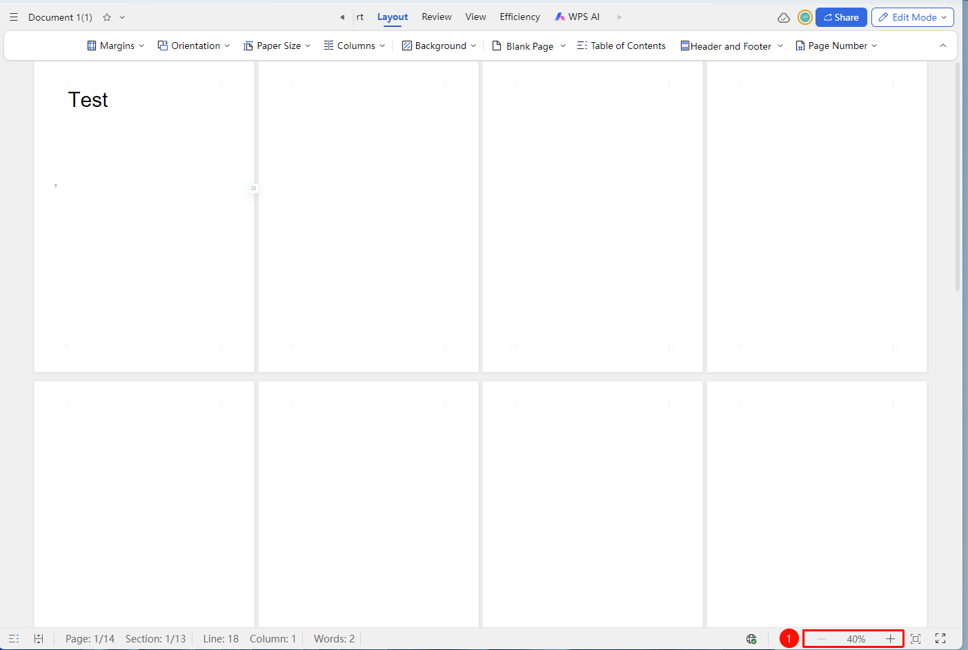Click the "Section: 1/13" status entry
The image size is (968, 650).
point(156,639)
